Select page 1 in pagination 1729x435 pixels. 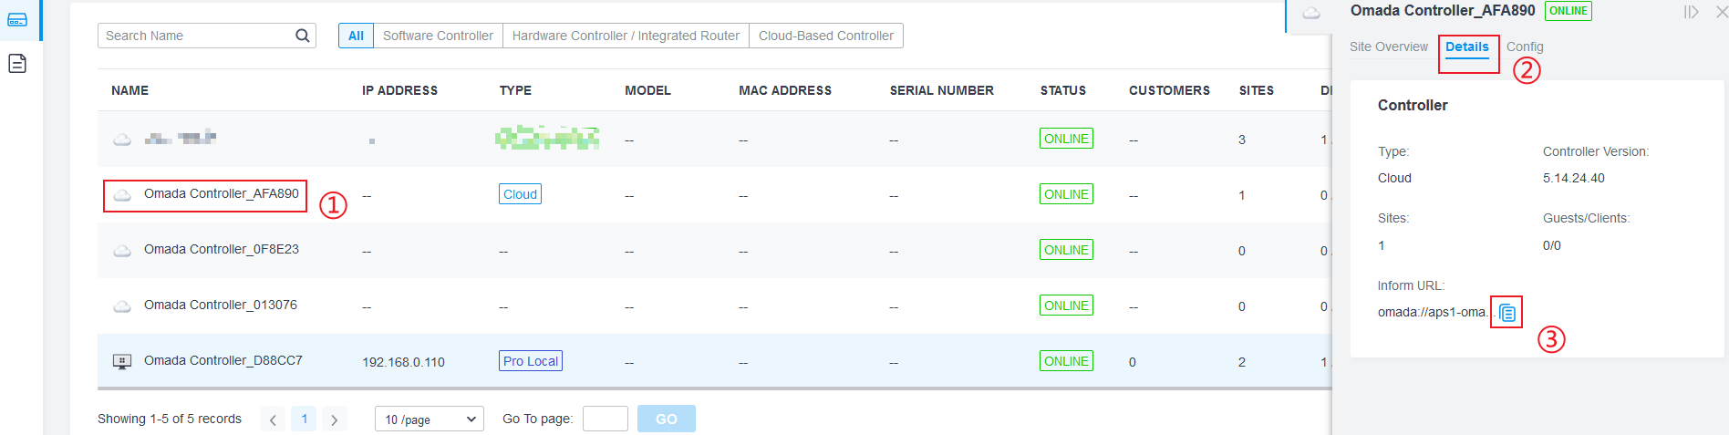click(x=304, y=419)
